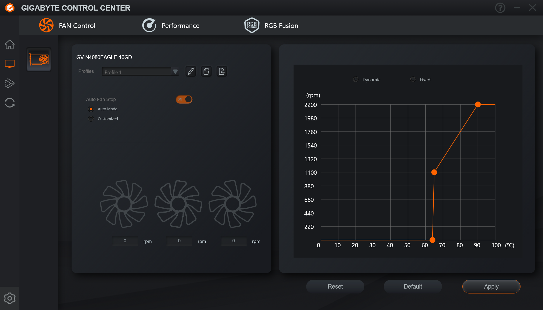Select the graphics card device thumbnail
Viewport: 543px width, 310px height.
[x=39, y=60]
